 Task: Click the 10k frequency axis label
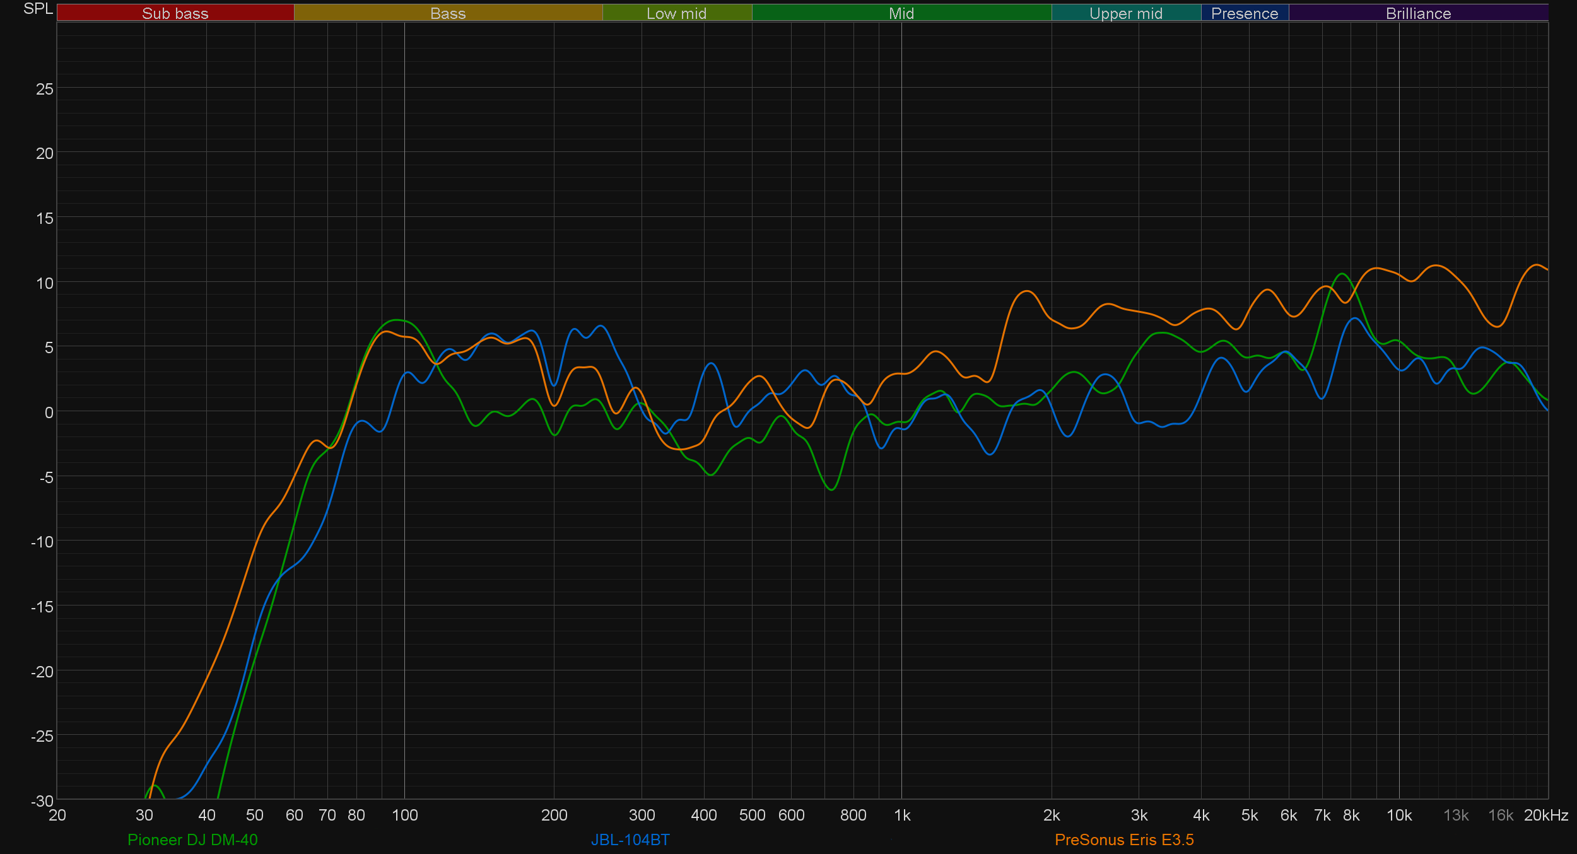pyautogui.click(x=1398, y=816)
